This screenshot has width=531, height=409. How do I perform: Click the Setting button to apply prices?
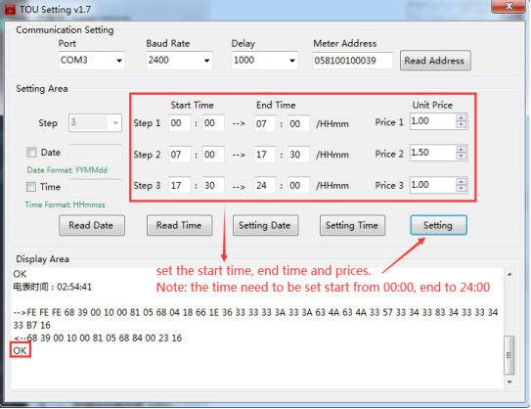(x=438, y=225)
